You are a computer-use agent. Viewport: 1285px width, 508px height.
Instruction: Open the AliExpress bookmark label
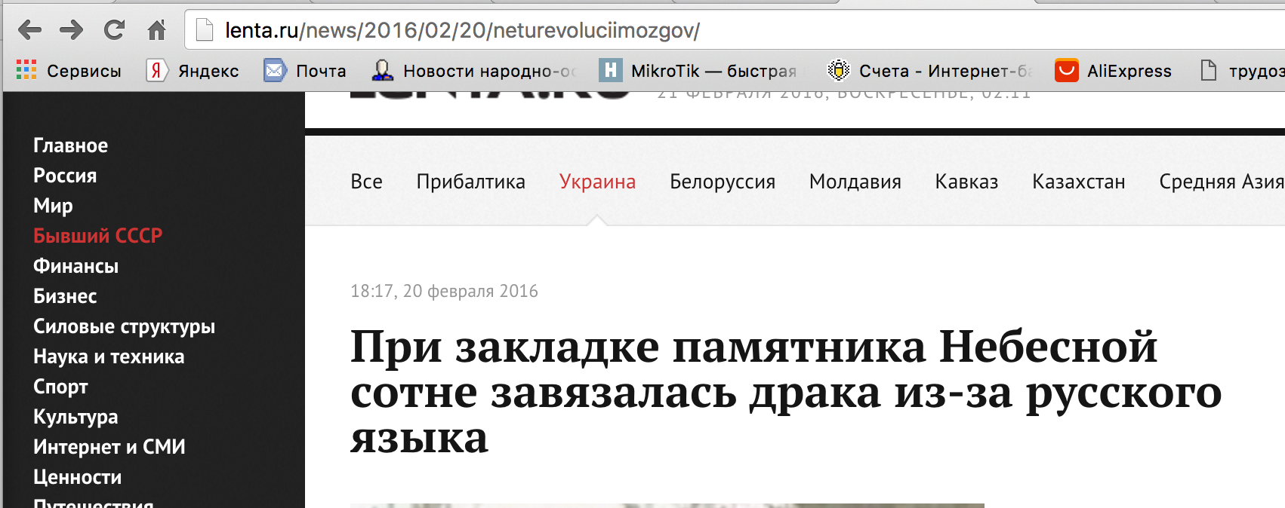click(x=1129, y=71)
